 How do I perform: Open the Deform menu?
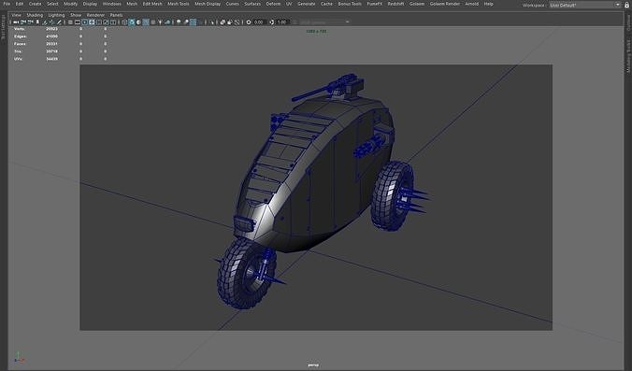(x=273, y=4)
